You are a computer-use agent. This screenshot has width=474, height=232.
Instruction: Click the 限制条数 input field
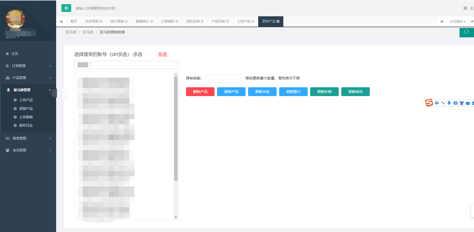[x=225, y=78]
